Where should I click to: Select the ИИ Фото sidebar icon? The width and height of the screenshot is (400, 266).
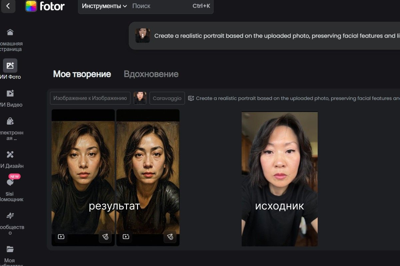(10, 66)
